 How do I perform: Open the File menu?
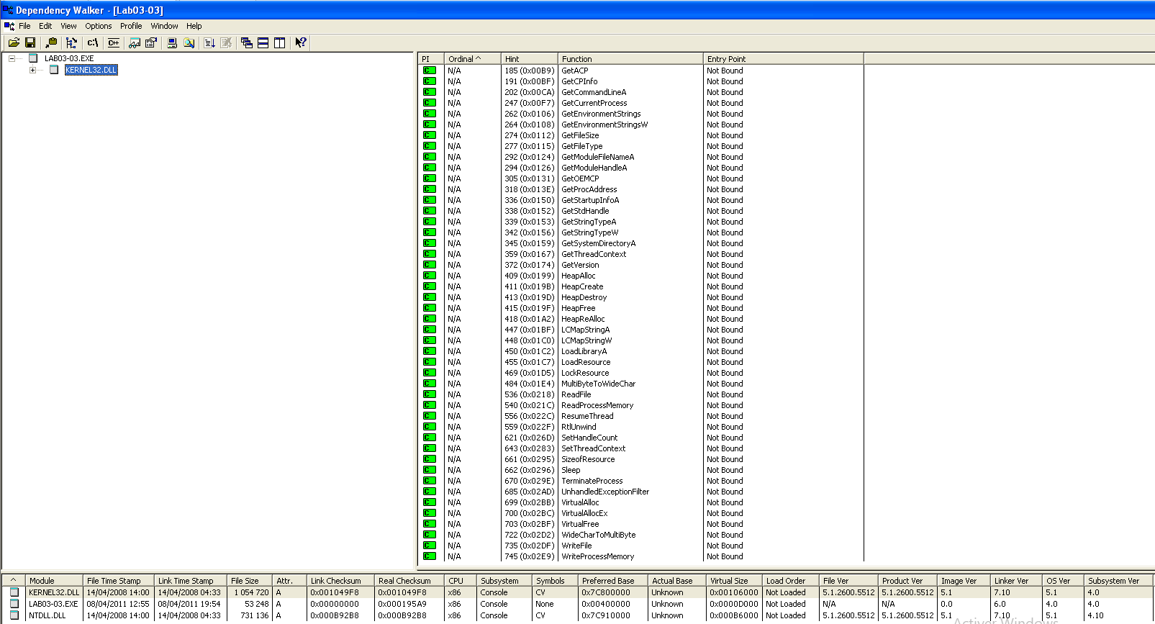pyautogui.click(x=24, y=26)
